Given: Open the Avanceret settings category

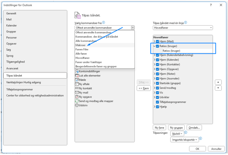Looking at the screenshot, I should [12, 68].
